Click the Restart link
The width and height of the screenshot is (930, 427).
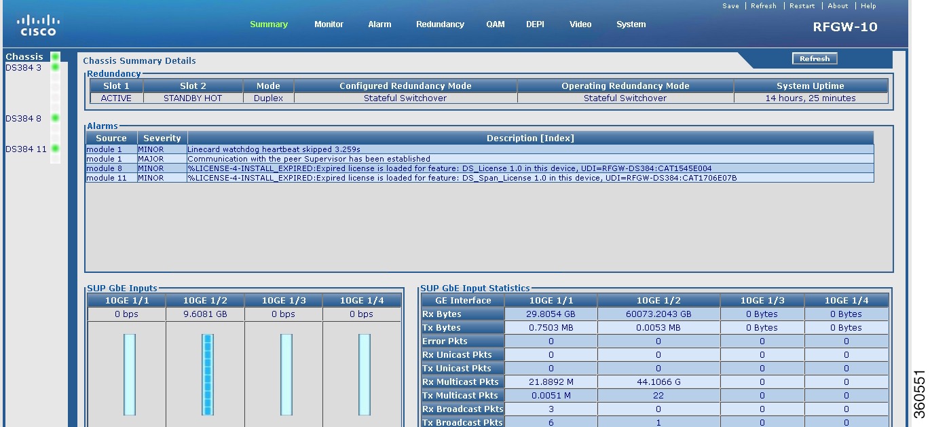[802, 6]
